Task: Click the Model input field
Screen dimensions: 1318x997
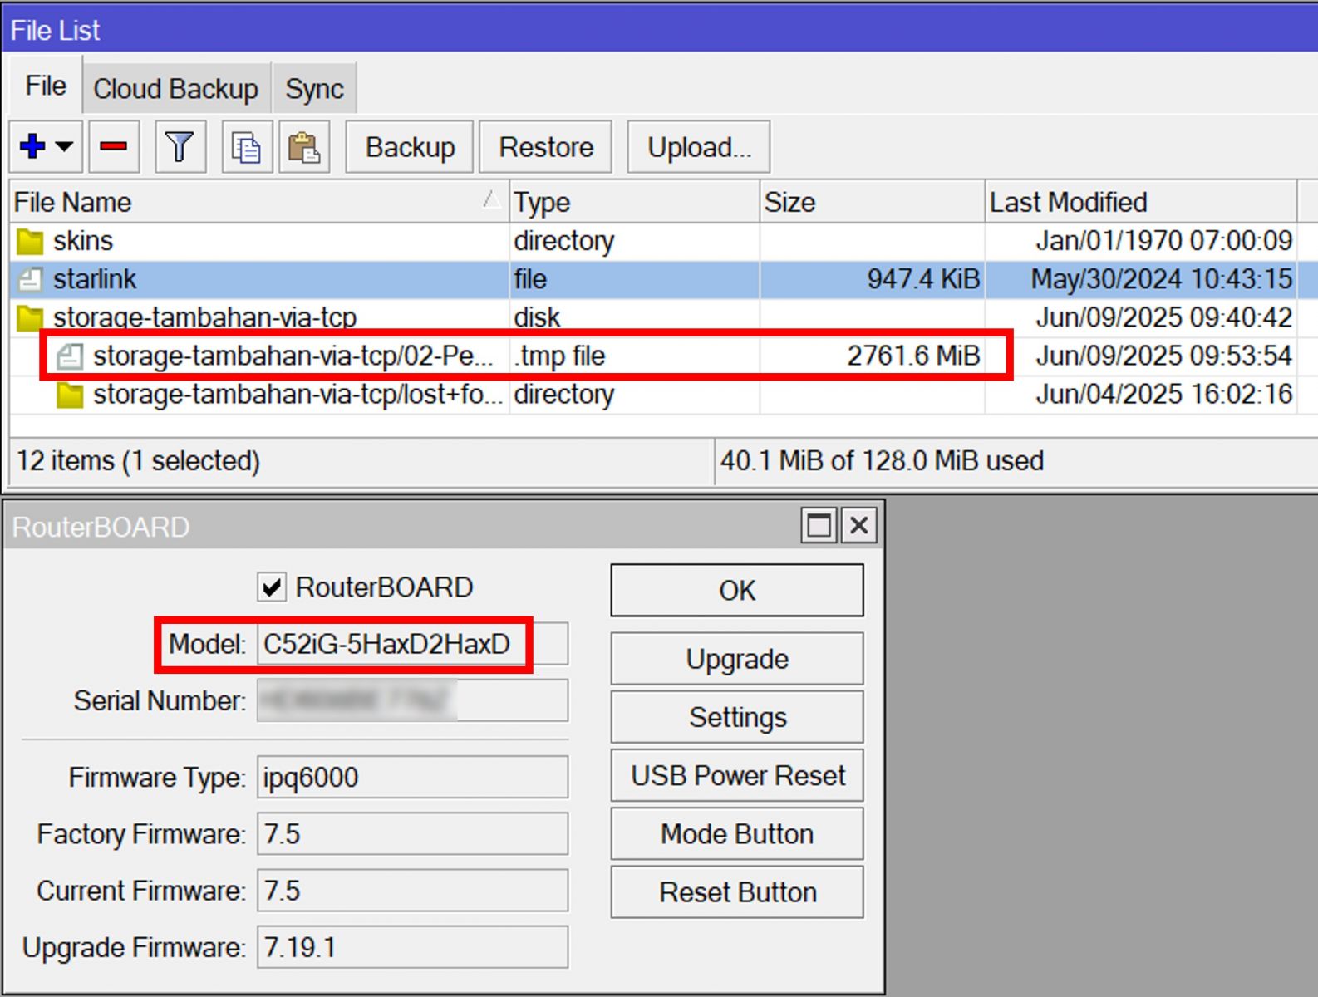Action: 411,644
